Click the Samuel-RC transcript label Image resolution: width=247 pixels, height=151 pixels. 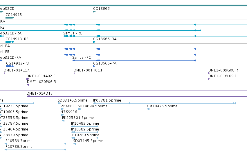click(x=73, y=33)
